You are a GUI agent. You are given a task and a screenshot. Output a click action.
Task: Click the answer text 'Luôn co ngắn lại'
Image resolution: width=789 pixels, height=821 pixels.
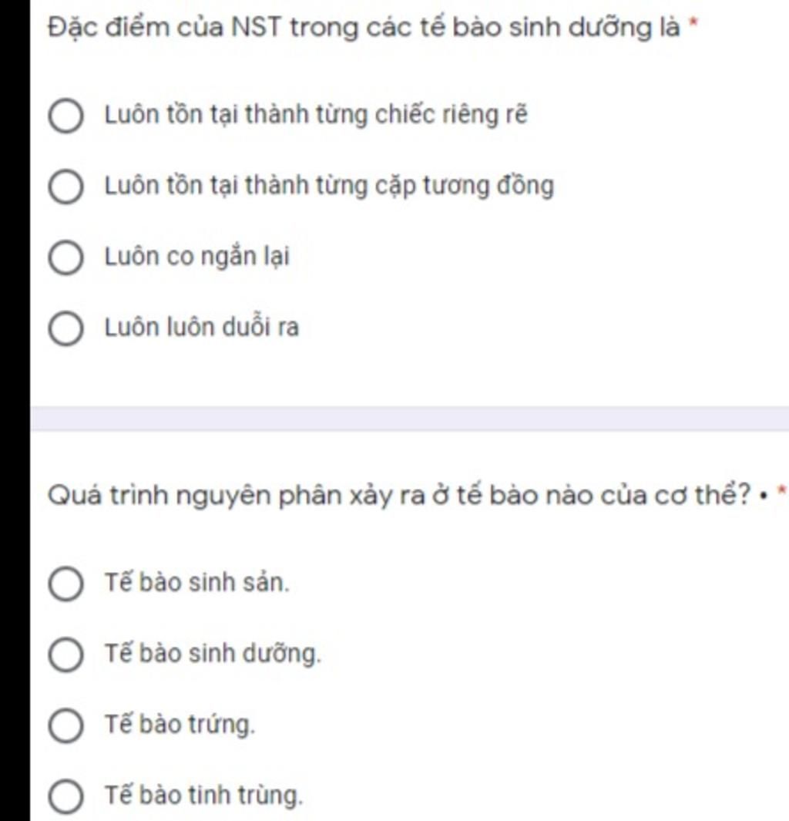click(196, 257)
